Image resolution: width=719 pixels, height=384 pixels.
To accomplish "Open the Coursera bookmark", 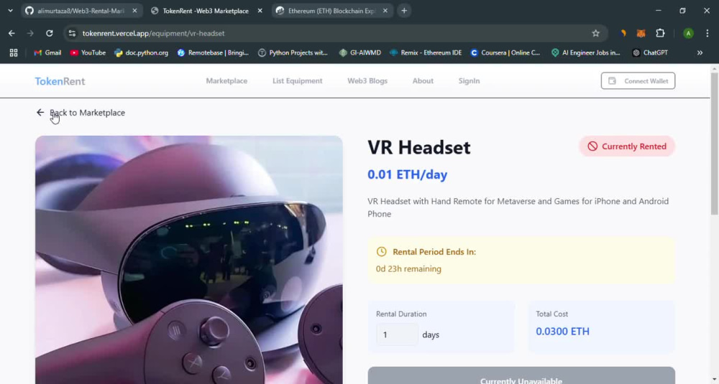I will [505, 52].
